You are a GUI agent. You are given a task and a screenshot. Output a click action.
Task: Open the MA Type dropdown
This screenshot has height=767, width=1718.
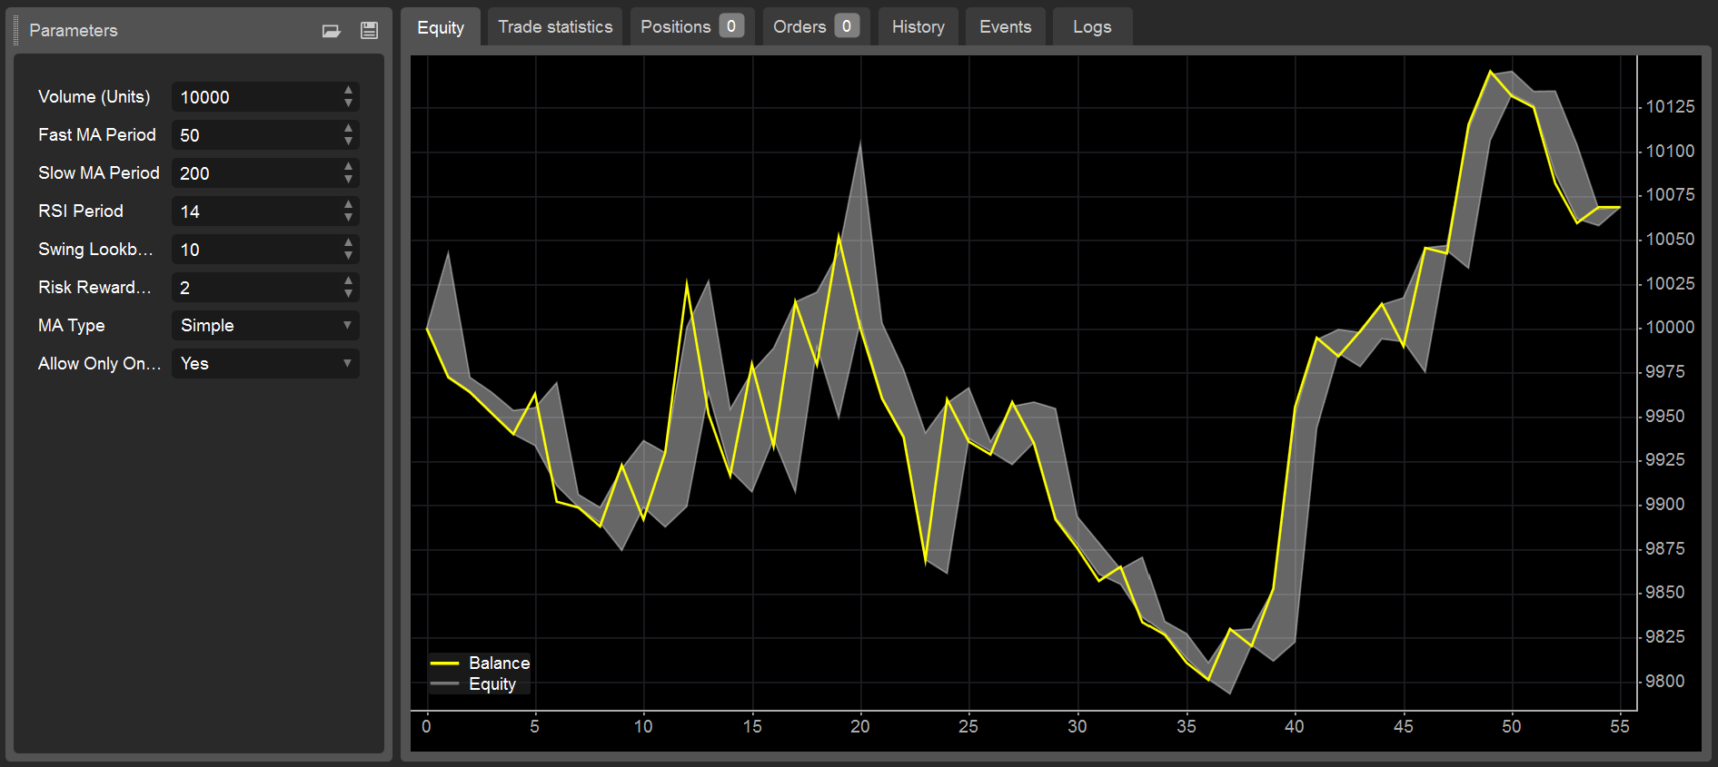coord(264,325)
